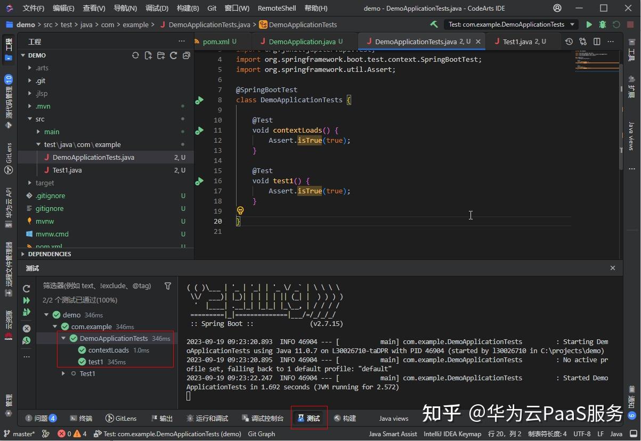Close the DemoApplicationTests.java editor tab

click(478, 42)
